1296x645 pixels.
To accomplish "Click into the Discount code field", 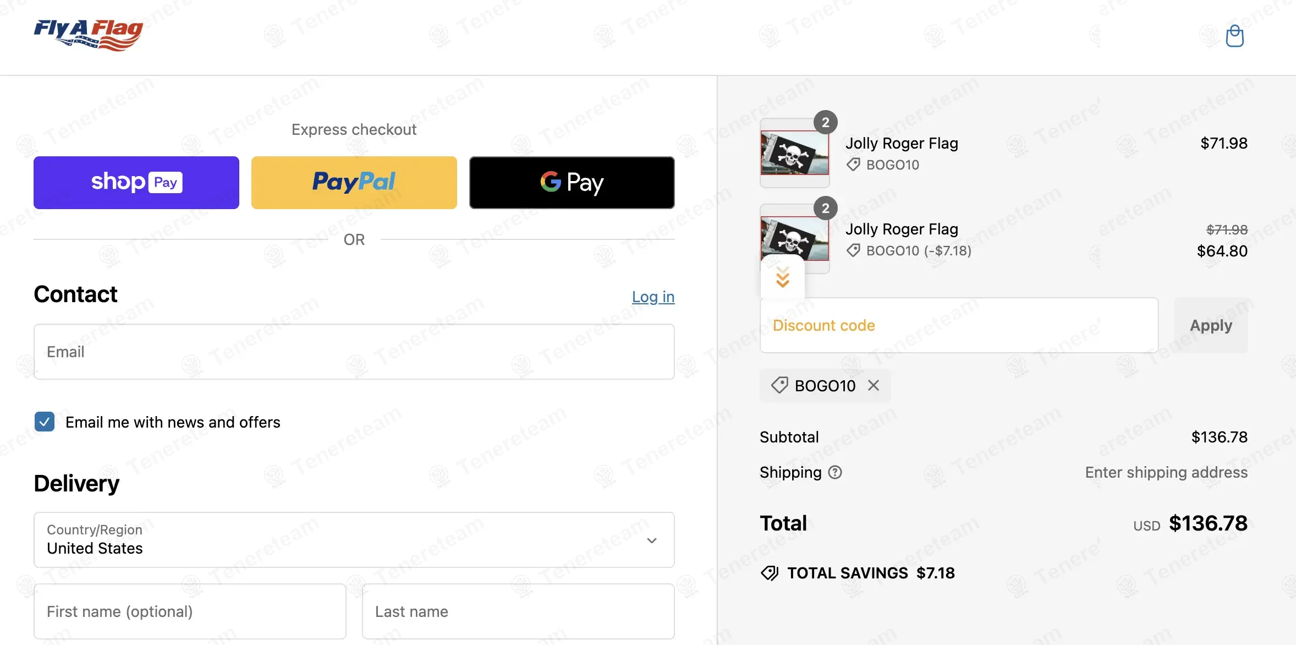I will tap(959, 325).
